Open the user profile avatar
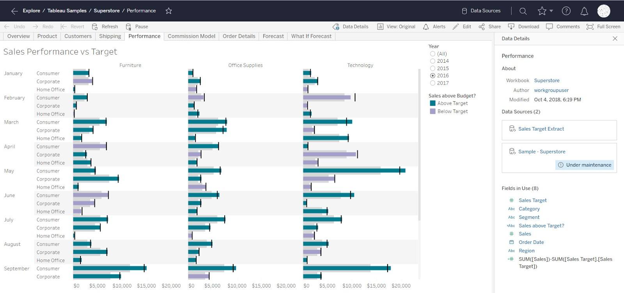Screen dimensions: 624x293 [604, 11]
